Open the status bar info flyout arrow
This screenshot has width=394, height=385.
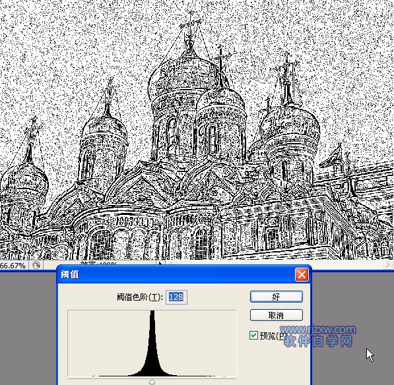click(x=160, y=264)
